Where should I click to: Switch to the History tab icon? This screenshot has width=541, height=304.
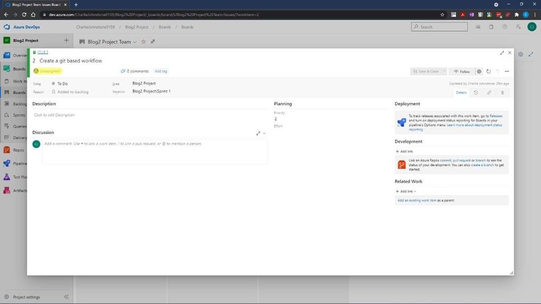476,92
